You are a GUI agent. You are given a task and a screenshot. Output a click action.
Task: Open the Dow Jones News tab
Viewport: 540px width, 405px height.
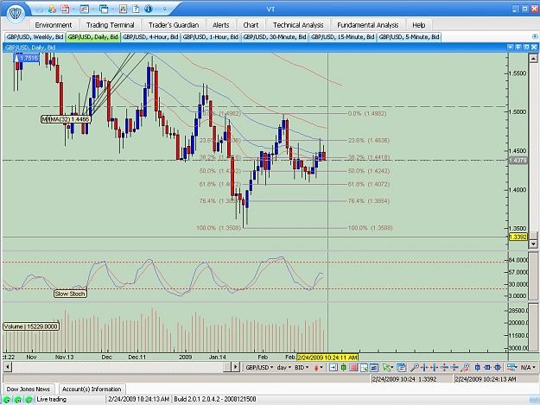[x=29, y=389]
